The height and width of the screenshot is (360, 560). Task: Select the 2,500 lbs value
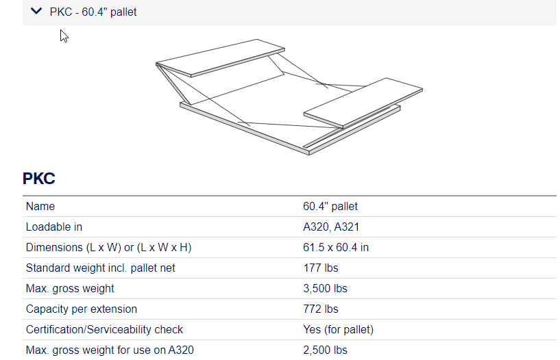(326, 350)
